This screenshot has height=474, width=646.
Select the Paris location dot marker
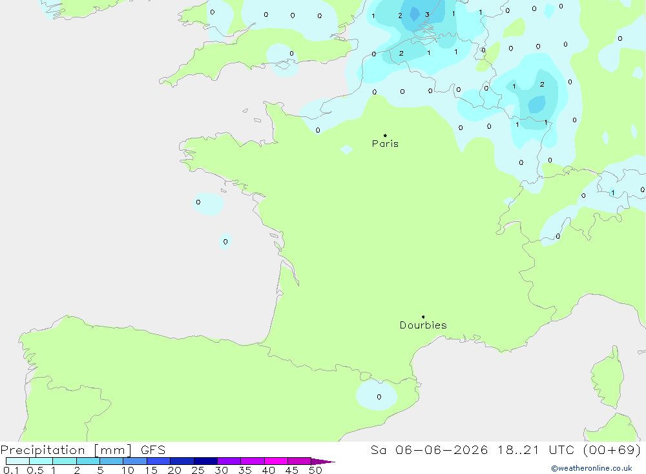coord(385,135)
